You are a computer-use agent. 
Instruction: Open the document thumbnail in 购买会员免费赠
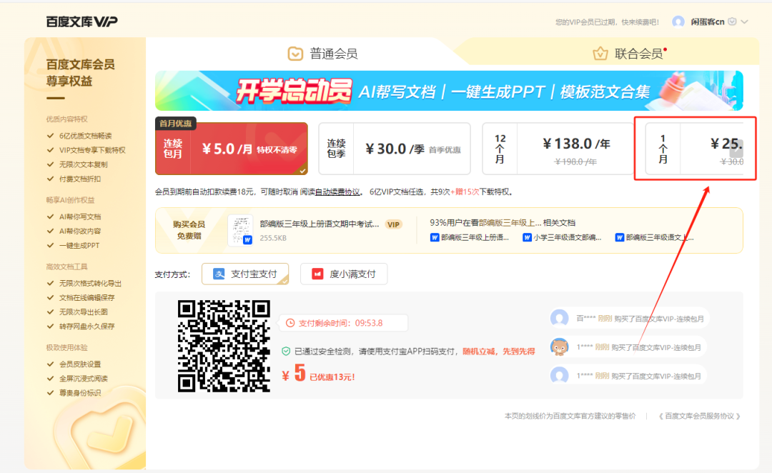[x=240, y=230]
